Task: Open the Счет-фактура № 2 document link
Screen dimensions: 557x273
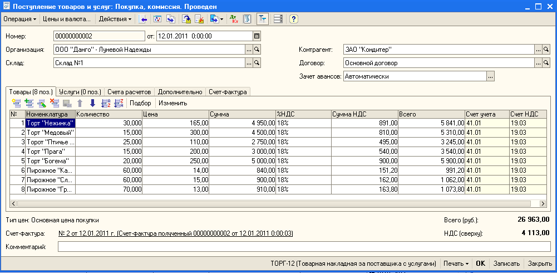Action: pyautogui.click(x=175, y=233)
